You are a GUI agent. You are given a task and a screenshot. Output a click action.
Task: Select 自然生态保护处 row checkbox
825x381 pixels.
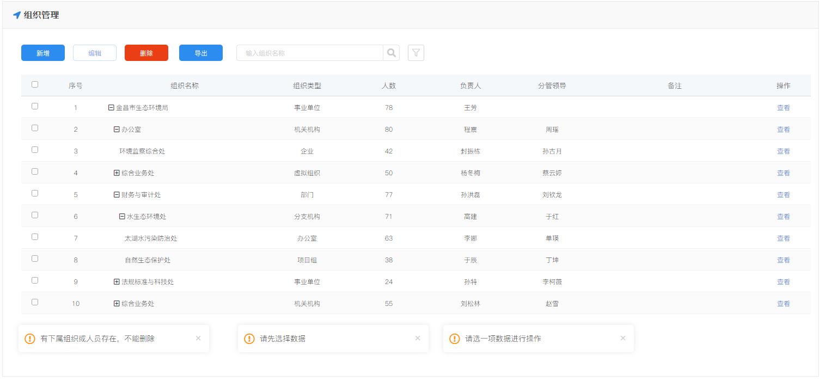[35, 259]
